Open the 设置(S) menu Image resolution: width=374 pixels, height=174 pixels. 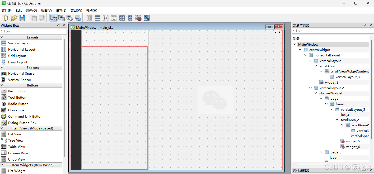[61, 10]
